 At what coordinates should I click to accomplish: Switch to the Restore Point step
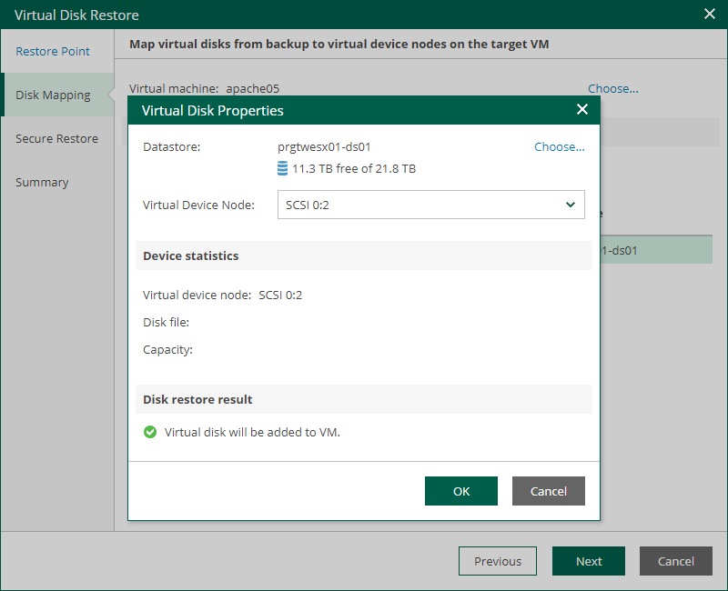[54, 51]
